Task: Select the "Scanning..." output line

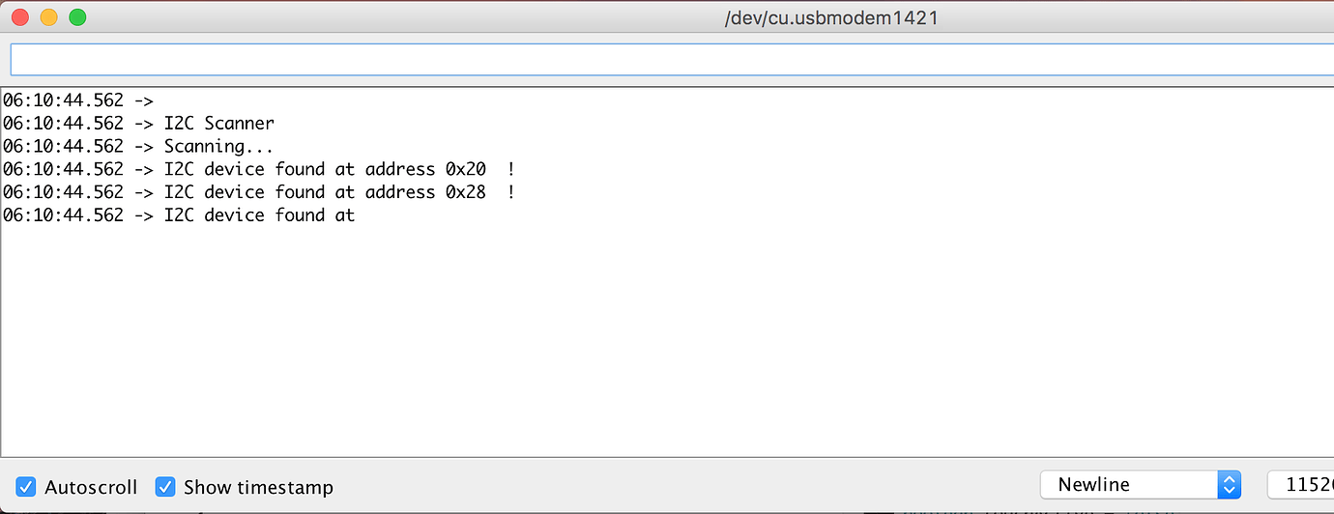Action: click(x=217, y=147)
